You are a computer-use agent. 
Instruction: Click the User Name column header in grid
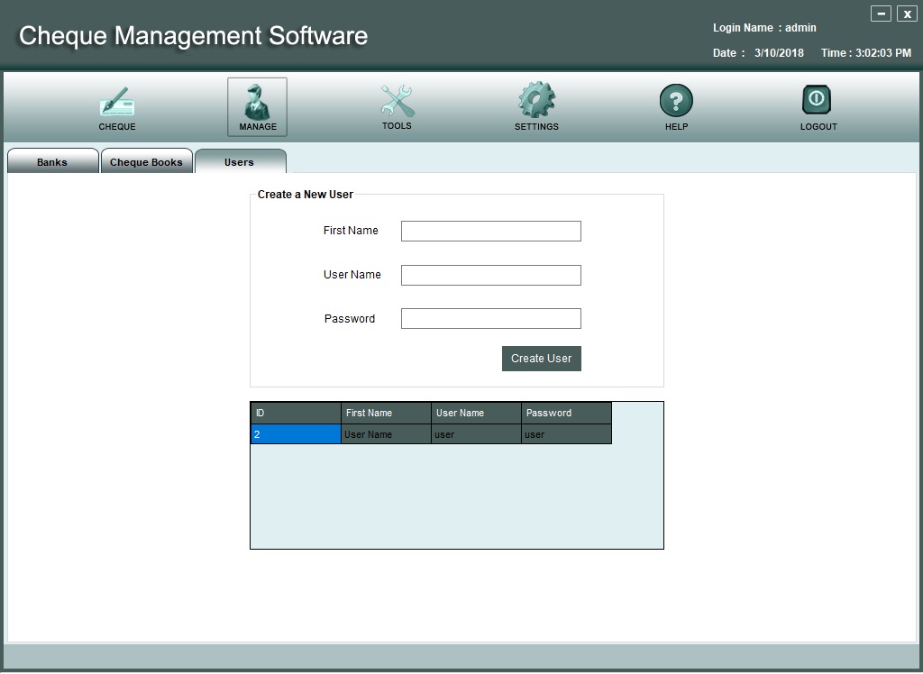pyautogui.click(x=476, y=413)
